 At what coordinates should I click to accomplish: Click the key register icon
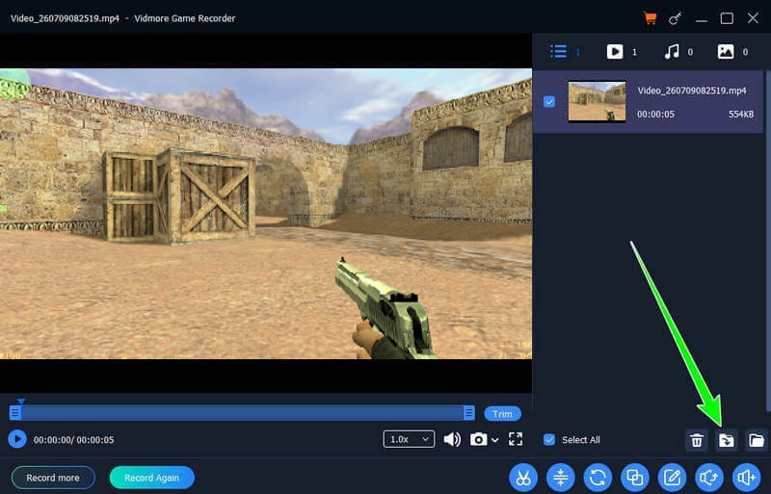tap(676, 18)
